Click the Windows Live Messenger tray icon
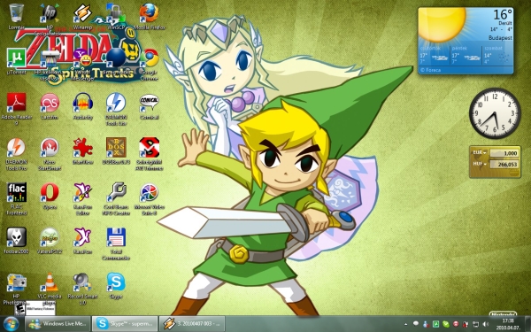The height and width of the screenshot is (332, 531). [x=426, y=324]
